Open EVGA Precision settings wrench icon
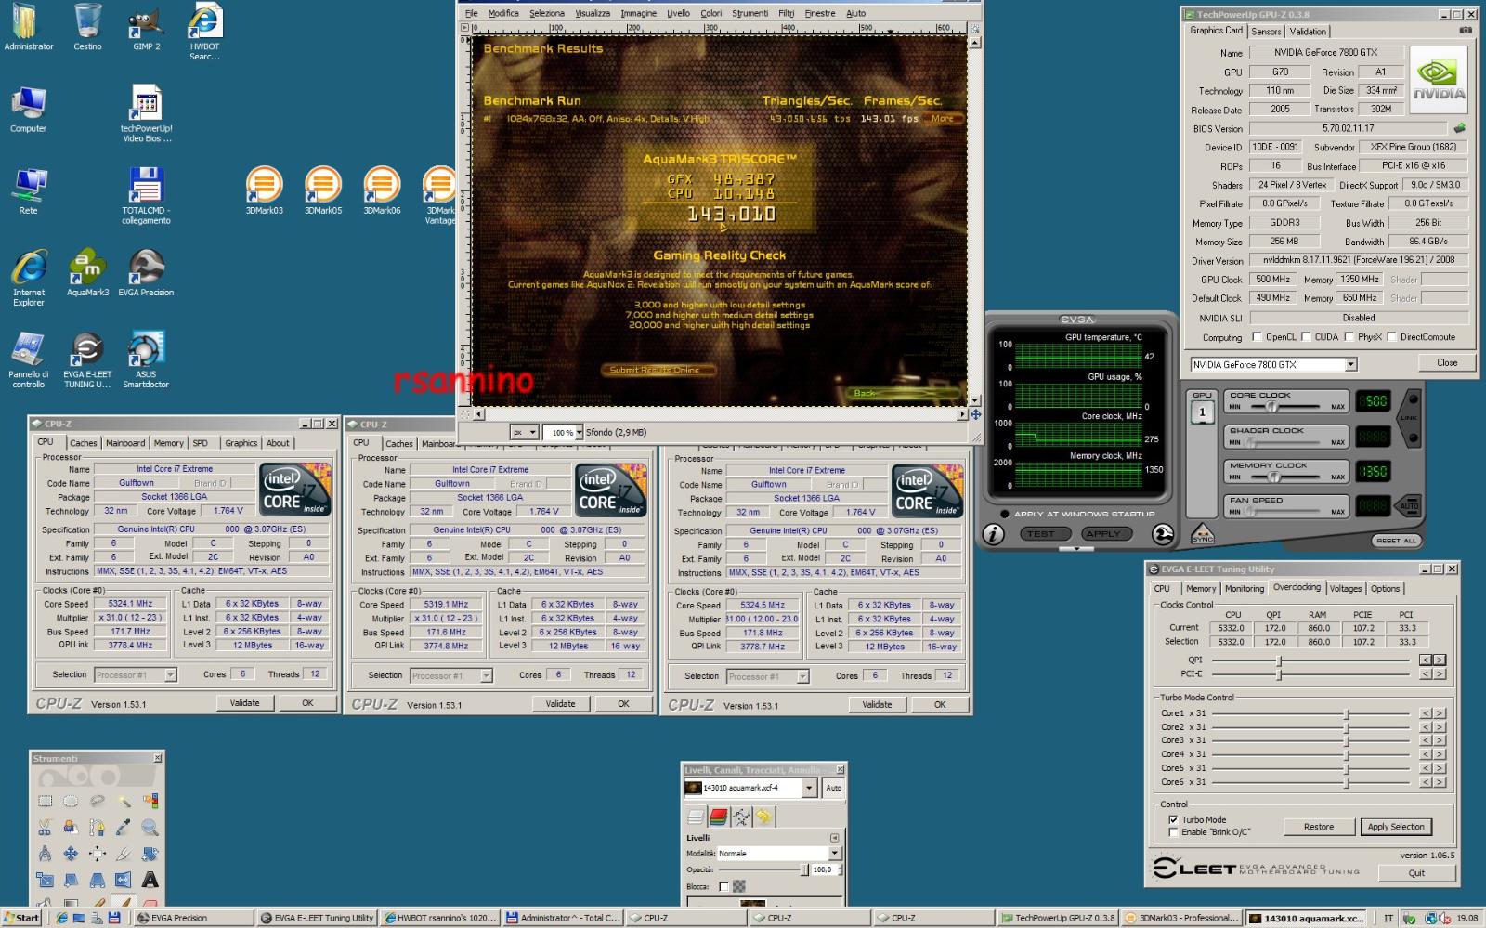This screenshot has height=928, width=1486. click(x=1162, y=534)
